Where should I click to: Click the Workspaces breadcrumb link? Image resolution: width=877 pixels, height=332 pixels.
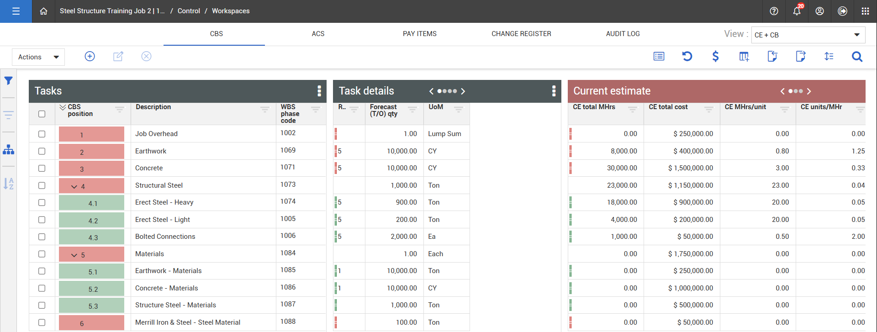click(x=231, y=11)
